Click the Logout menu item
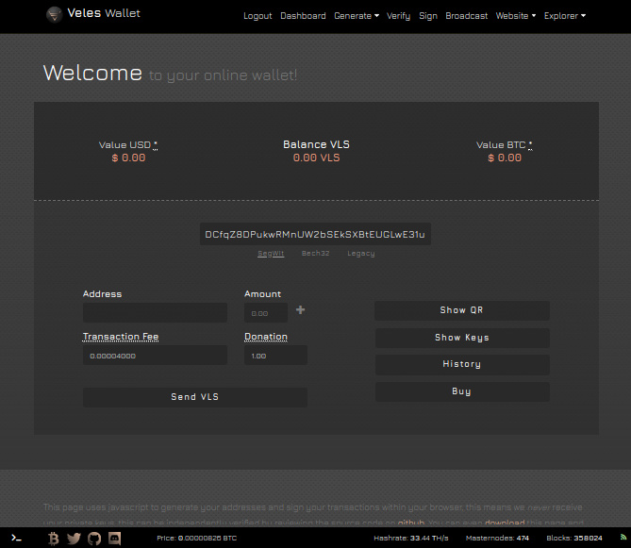The image size is (631, 548). pyautogui.click(x=257, y=16)
